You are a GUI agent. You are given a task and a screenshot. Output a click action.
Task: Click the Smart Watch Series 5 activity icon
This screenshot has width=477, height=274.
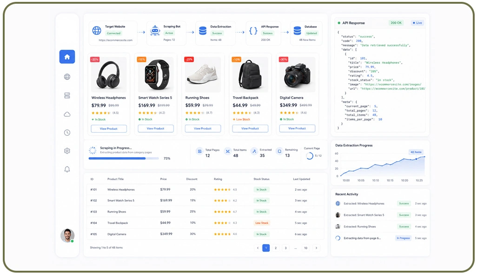coord(338,215)
